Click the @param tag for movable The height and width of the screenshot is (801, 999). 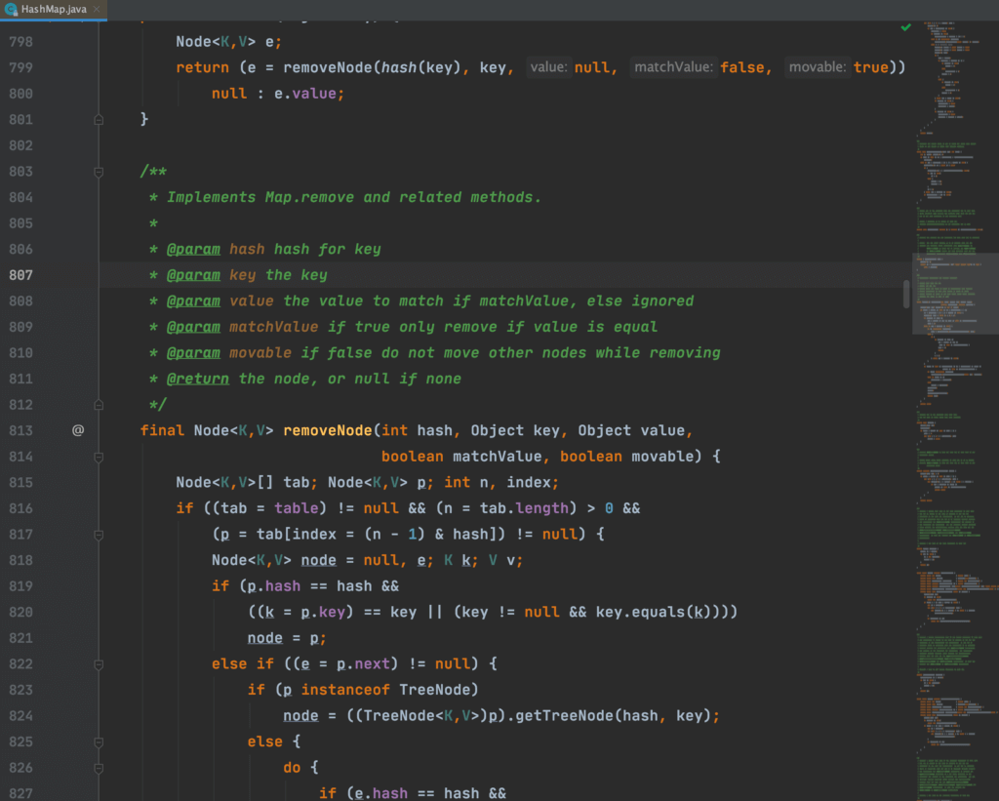[x=195, y=352]
